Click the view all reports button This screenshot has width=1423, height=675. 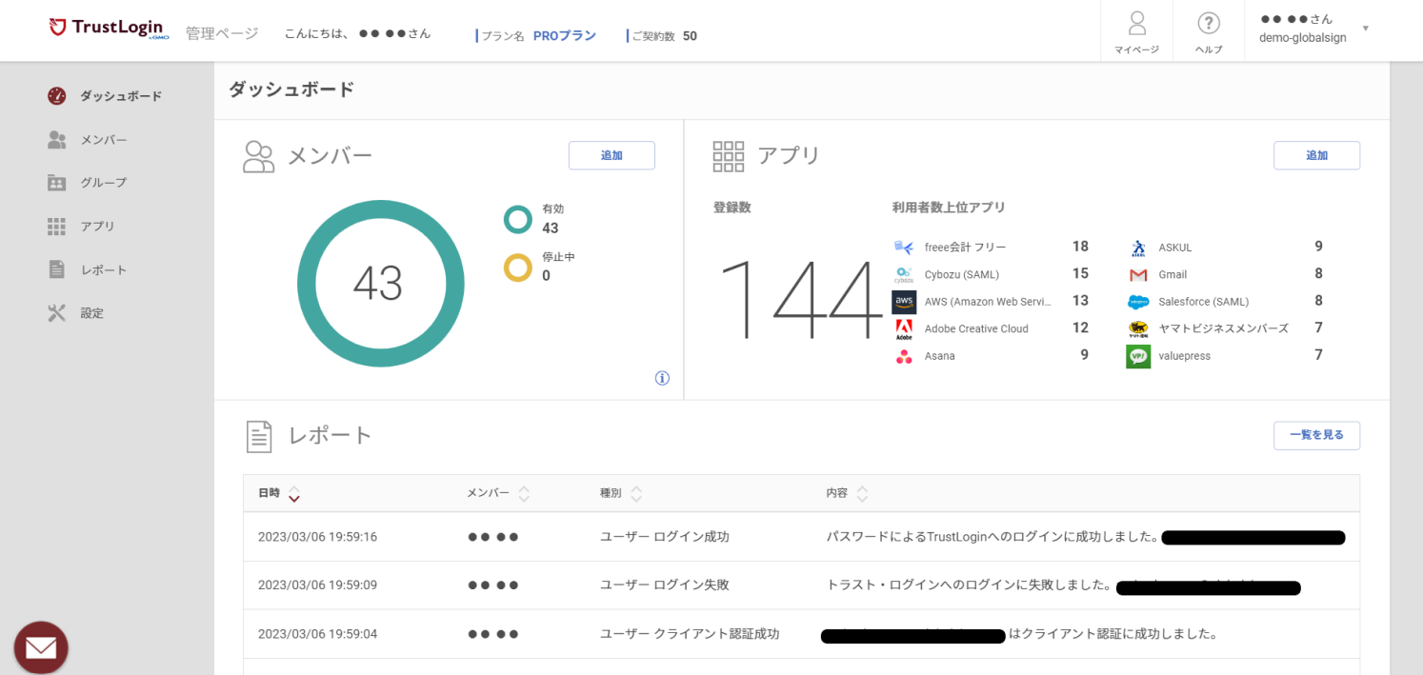click(x=1316, y=435)
